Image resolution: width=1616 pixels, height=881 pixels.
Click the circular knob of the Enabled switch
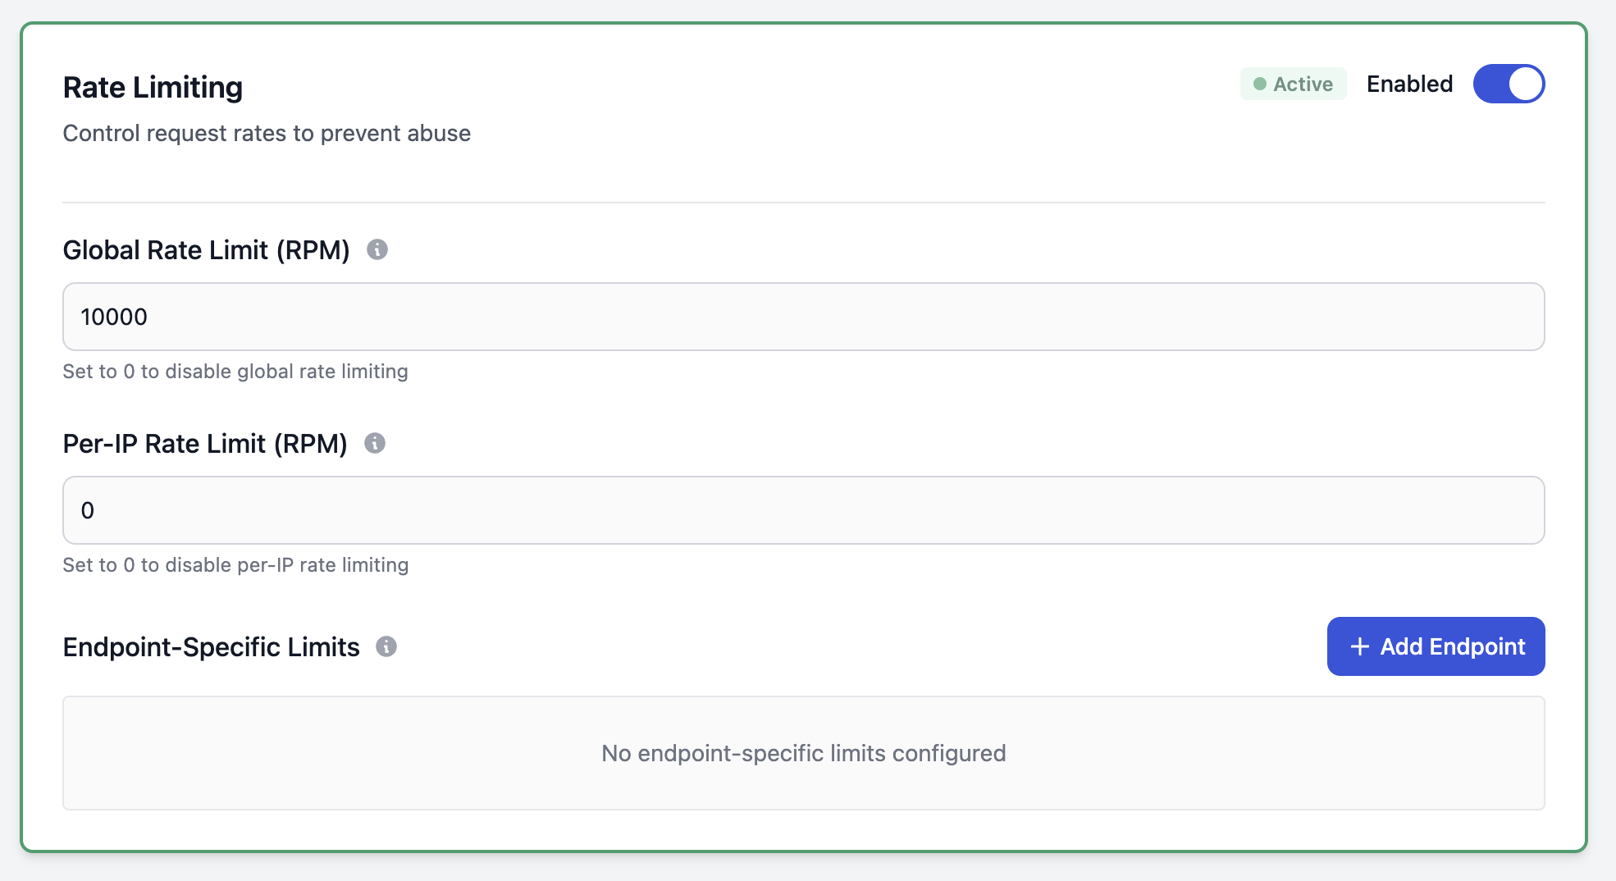tap(1525, 83)
